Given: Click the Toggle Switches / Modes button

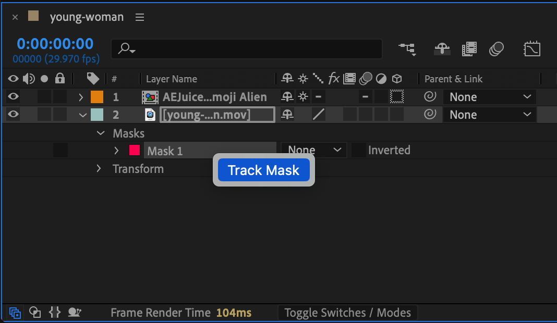Looking at the screenshot, I should click(x=347, y=313).
